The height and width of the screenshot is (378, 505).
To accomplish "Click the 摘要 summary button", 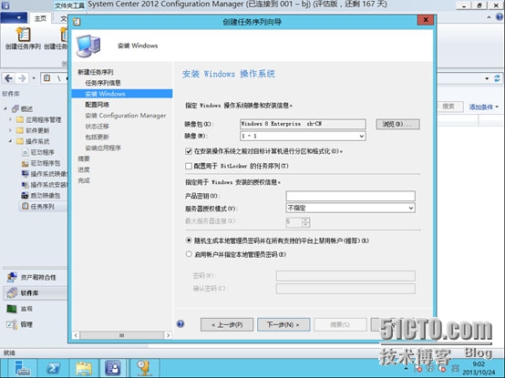I will coord(340,324).
